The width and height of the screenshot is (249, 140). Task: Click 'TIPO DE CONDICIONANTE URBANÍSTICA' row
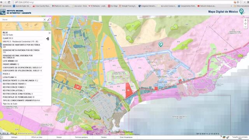tap(23, 100)
